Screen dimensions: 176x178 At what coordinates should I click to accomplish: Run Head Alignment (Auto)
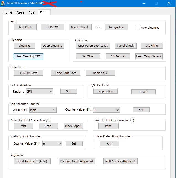tap(32, 161)
